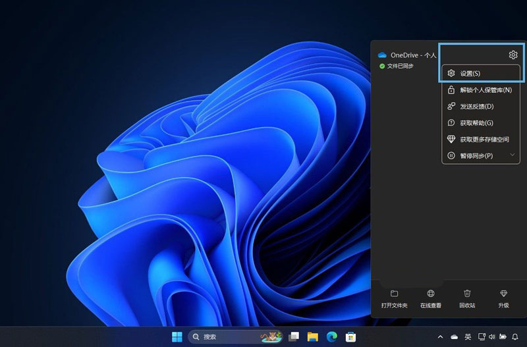Choose 解锁个人保管库(N) menu entry
Screen dimensions: 527x347
(485, 90)
